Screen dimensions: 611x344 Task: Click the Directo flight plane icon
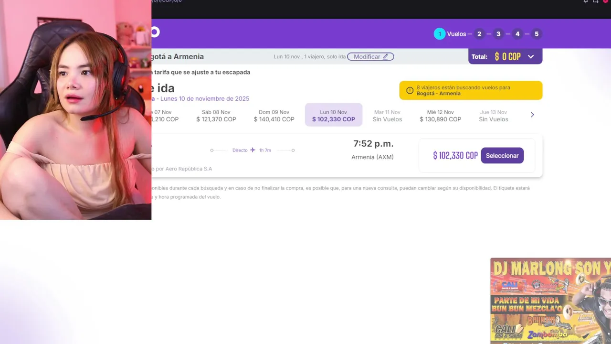tap(253, 150)
